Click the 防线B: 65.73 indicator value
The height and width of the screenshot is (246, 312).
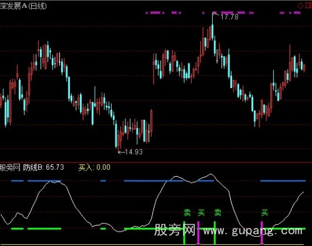pos(44,167)
